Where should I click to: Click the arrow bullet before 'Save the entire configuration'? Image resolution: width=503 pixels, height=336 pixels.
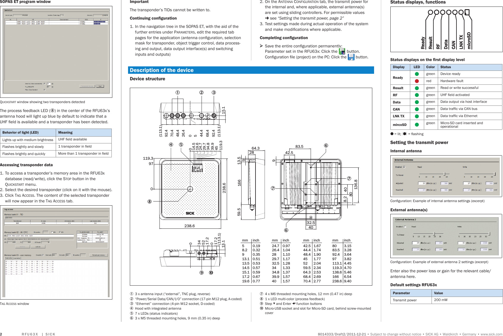click(x=261, y=46)
